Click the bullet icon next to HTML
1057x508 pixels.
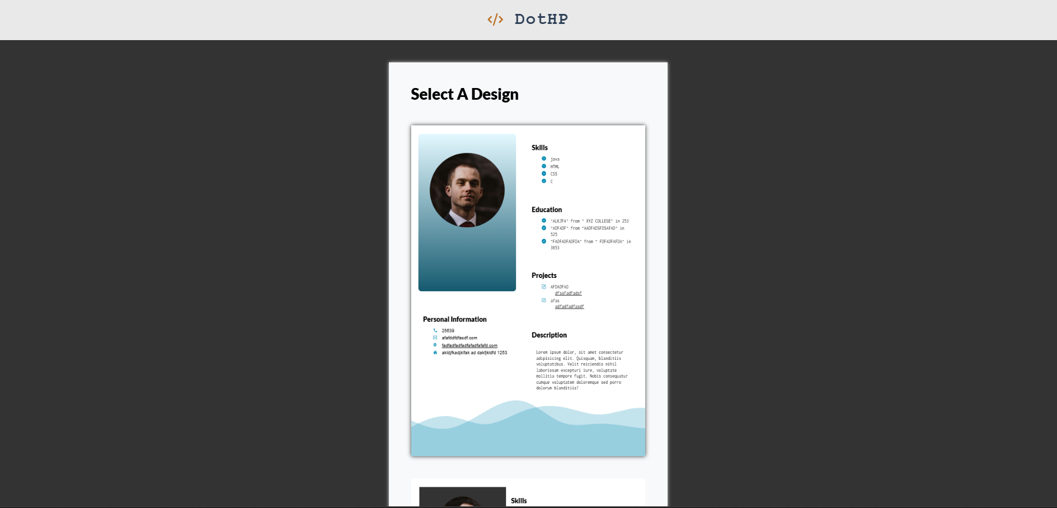(x=544, y=166)
